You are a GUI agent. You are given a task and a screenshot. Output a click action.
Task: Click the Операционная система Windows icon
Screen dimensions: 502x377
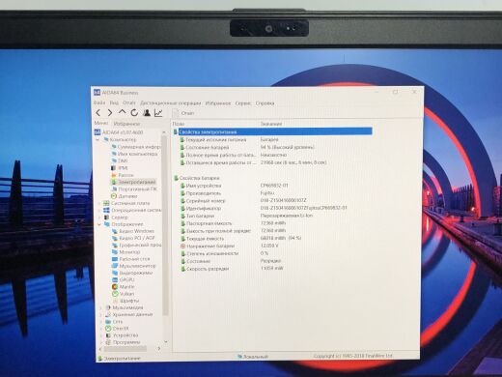[x=106, y=210]
